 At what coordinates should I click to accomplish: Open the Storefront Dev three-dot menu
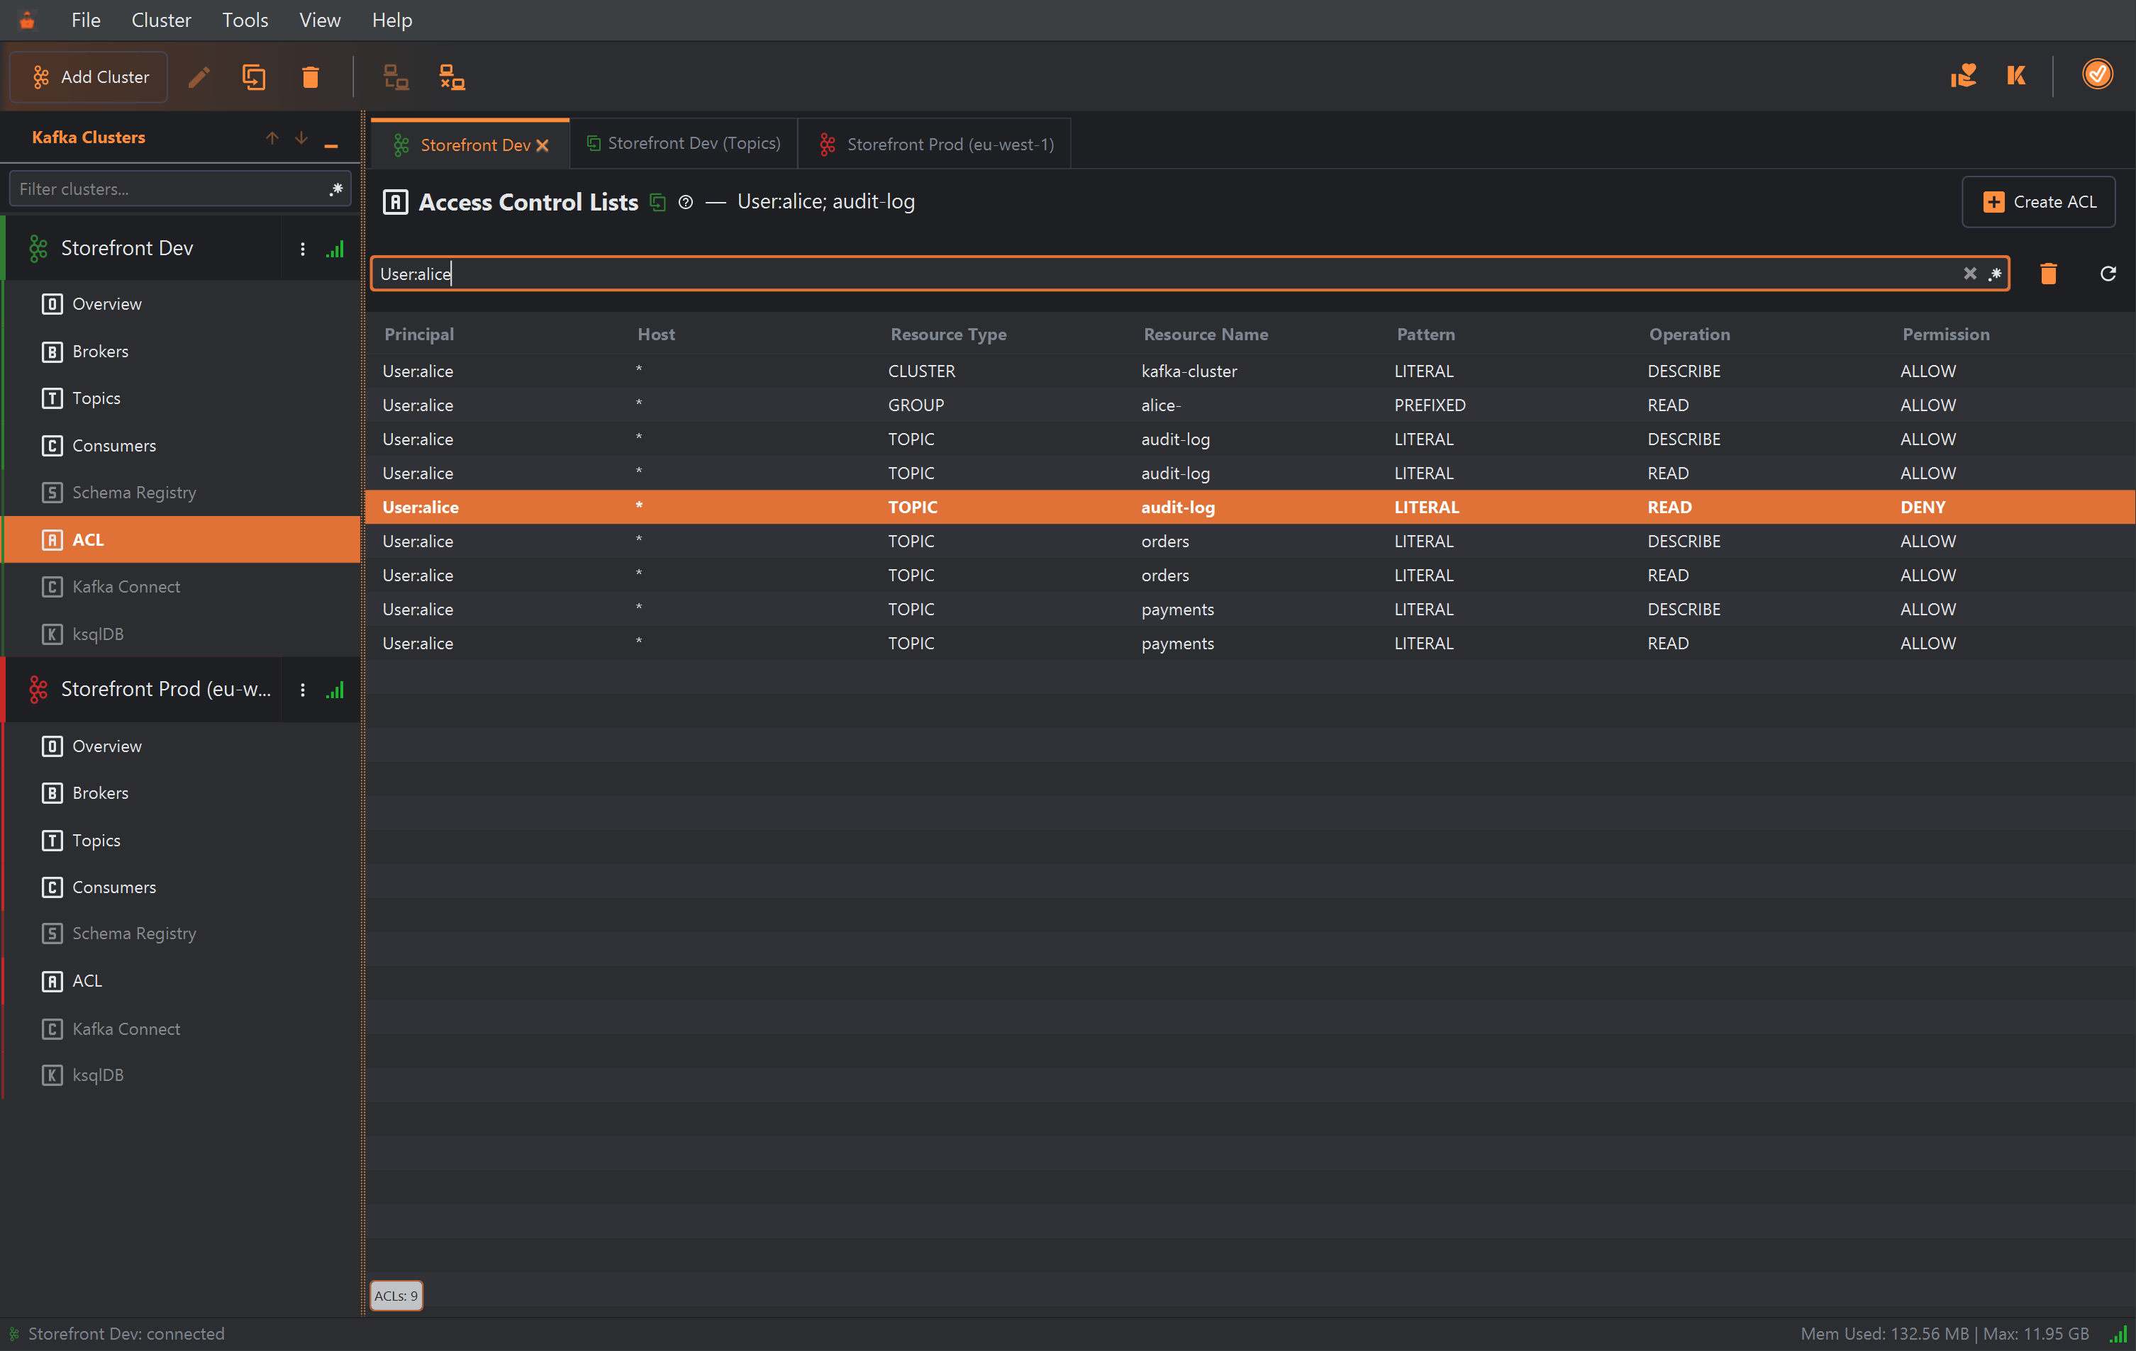(303, 249)
